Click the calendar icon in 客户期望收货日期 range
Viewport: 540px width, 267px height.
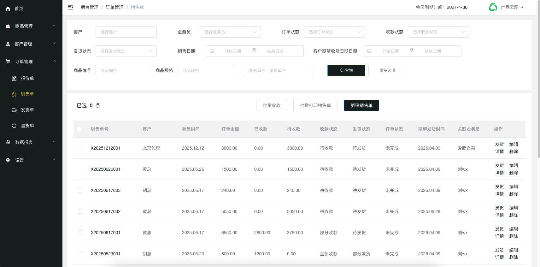coord(369,51)
